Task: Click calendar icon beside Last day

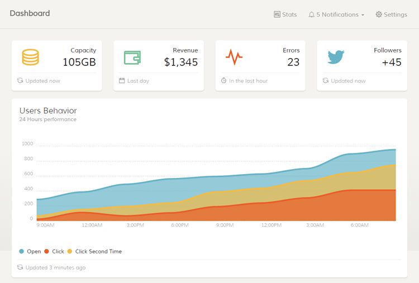Action: pyautogui.click(x=122, y=81)
